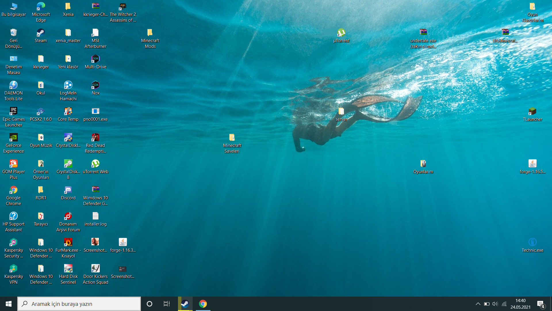
Task: Open DAEMON Tools Lite
Action: click(14, 91)
